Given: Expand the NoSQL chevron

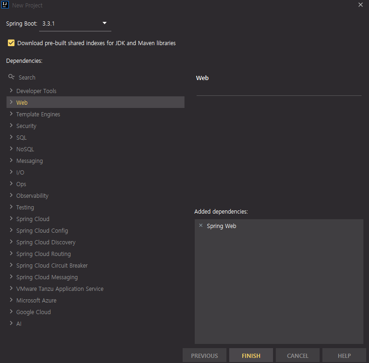Looking at the screenshot, I should coord(11,148).
